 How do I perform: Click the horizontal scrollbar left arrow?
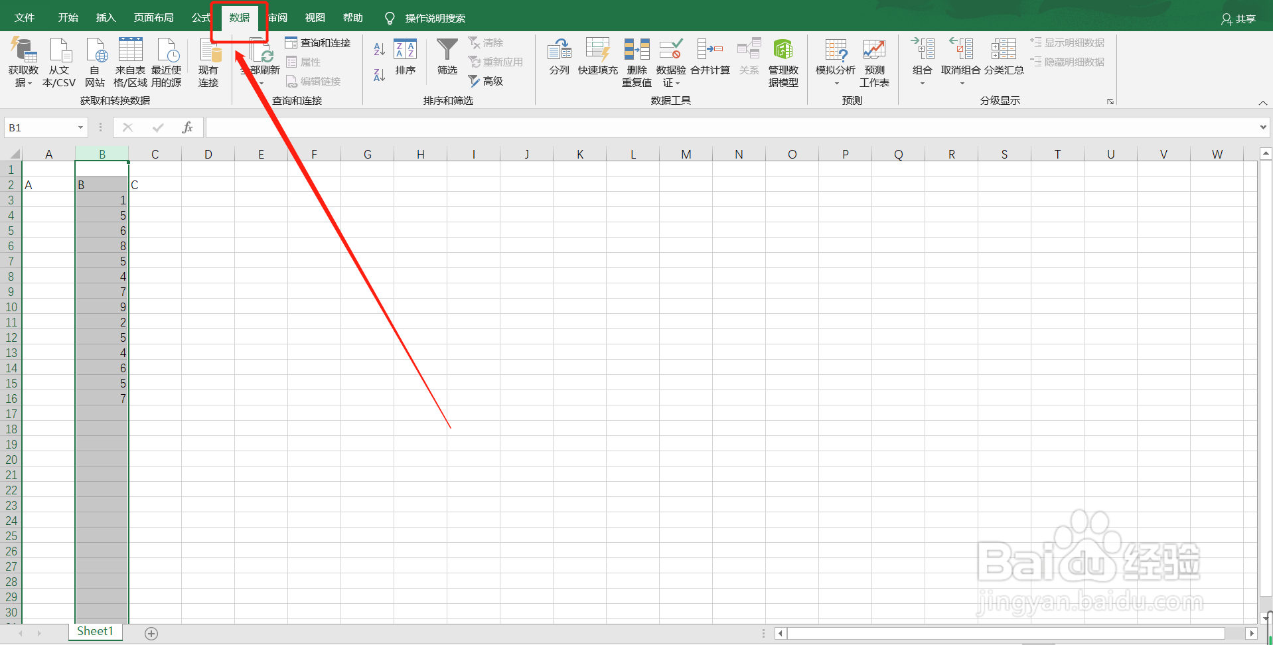pos(781,634)
